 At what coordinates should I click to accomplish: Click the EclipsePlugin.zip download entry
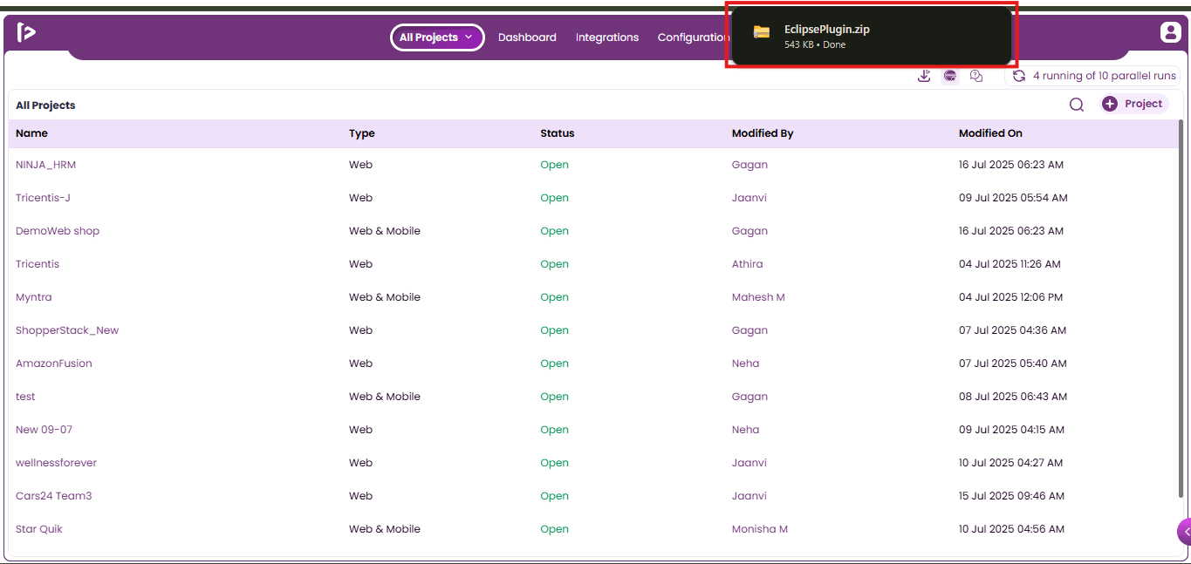pos(871,36)
